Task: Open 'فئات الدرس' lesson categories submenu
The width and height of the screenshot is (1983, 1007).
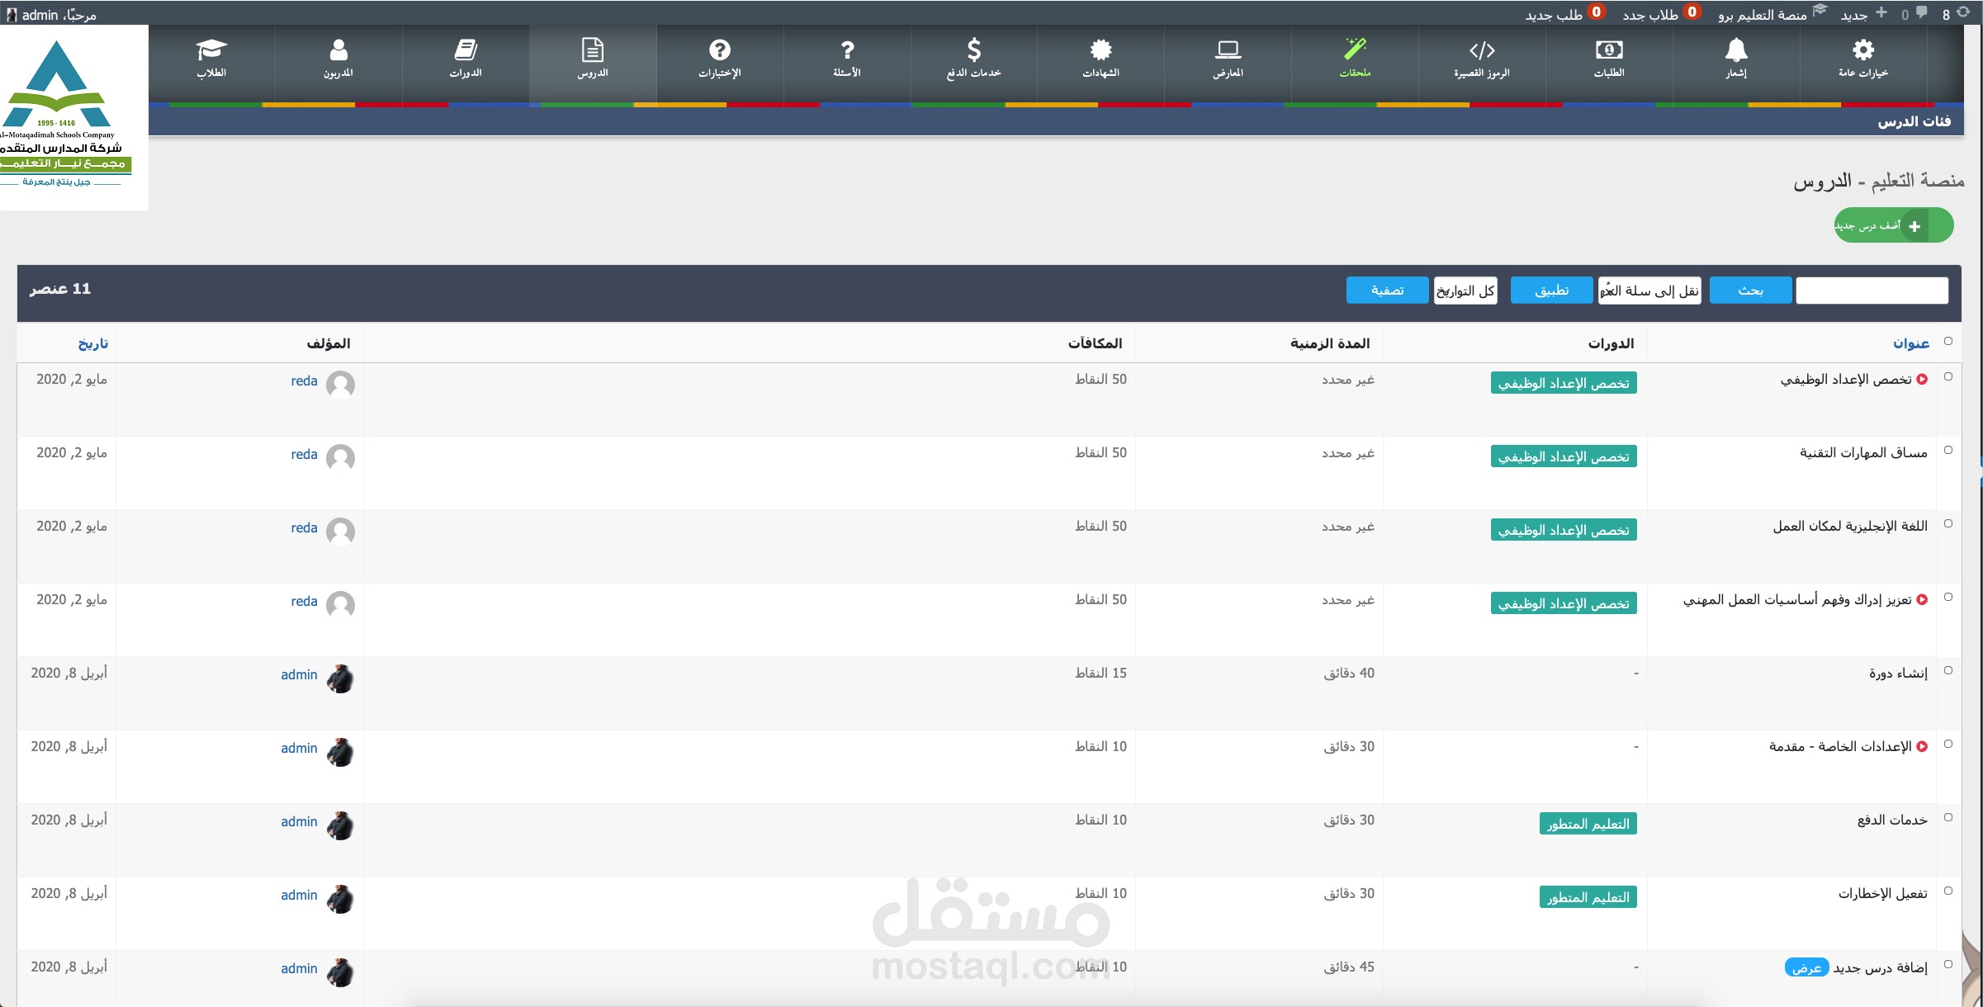Action: tap(1914, 121)
